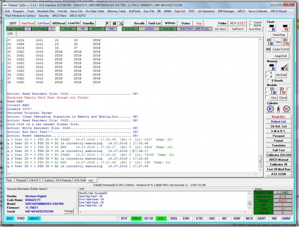The width and height of the screenshot is (299, 227).
Task: Click the Create FLASH button
Action: point(281,49)
